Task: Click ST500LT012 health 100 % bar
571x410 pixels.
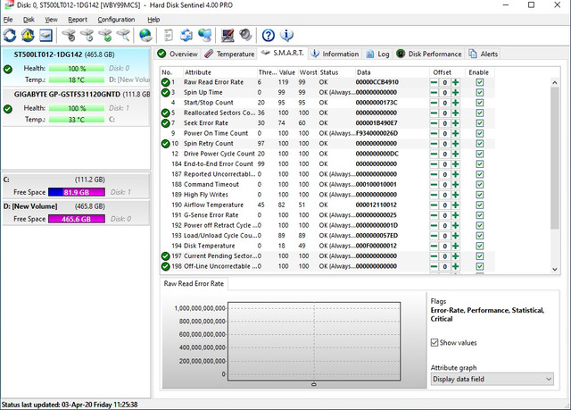Action: [77, 69]
